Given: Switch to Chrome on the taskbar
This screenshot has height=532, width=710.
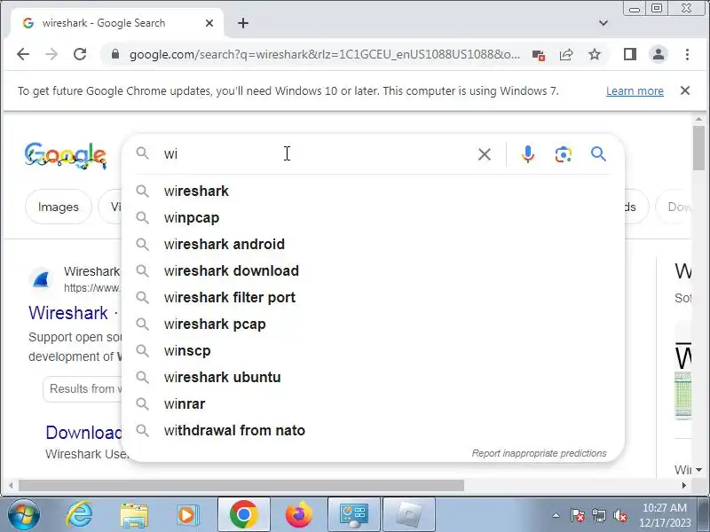Looking at the screenshot, I should pos(243,515).
